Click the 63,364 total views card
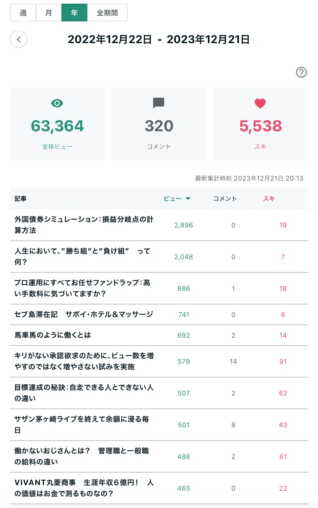The image size is (318, 508). point(57,124)
